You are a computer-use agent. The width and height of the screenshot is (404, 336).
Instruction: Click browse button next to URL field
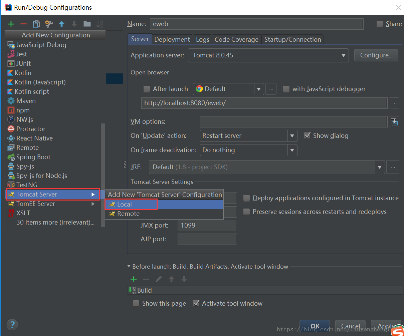394,103
